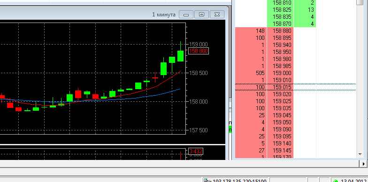368x182 pixels.
Task: Close the 1 минута chart window
Action: (x=217, y=15)
